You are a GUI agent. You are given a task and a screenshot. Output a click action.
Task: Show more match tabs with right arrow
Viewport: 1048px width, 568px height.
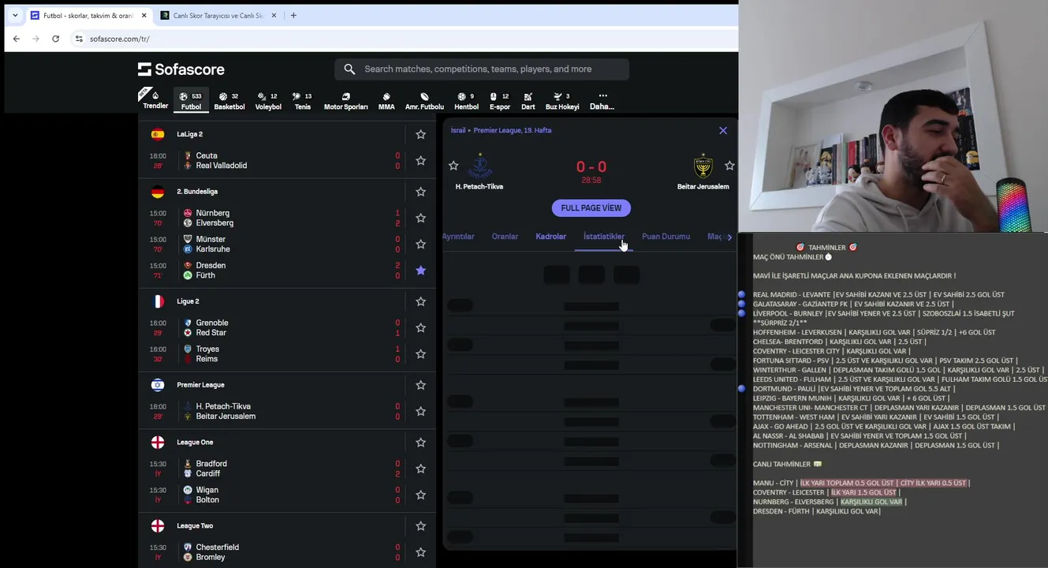[729, 237]
